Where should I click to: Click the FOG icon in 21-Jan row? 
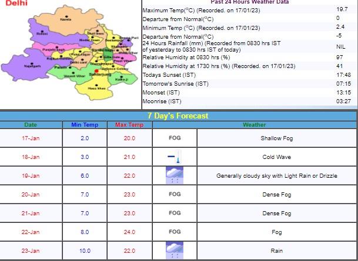coord(175,213)
